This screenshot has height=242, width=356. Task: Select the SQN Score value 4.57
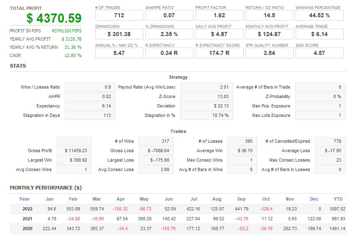coord(319,53)
